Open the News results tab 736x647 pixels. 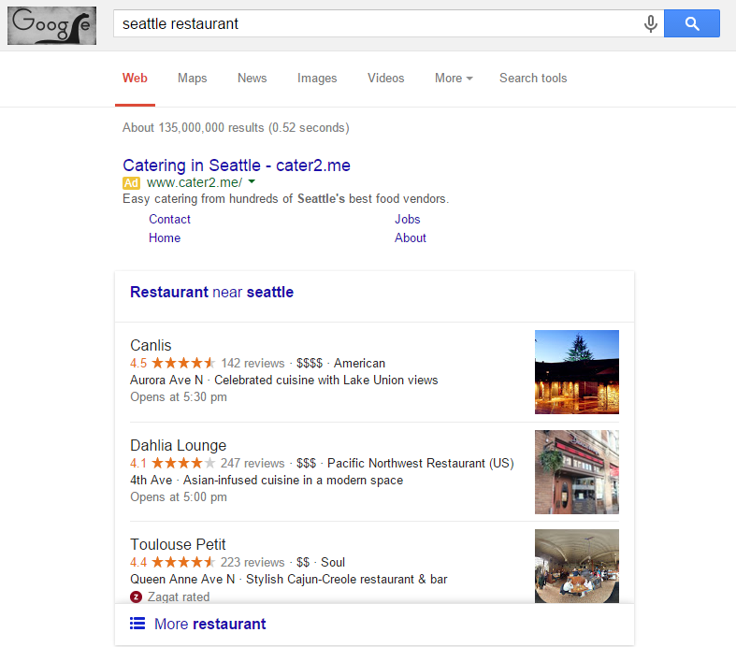point(253,79)
